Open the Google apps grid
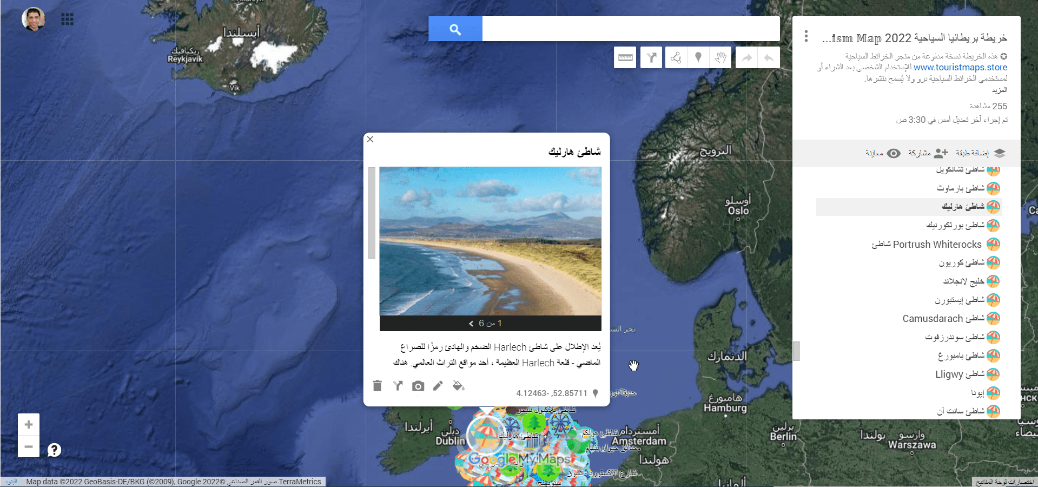 [x=67, y=19]
